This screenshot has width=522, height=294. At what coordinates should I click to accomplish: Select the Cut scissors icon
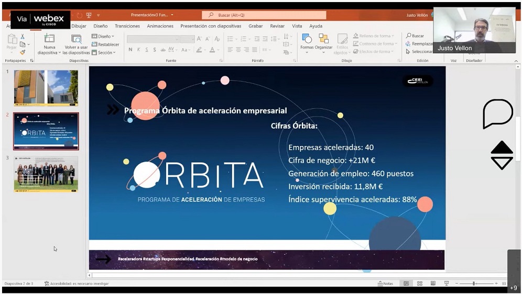[23, 37]
